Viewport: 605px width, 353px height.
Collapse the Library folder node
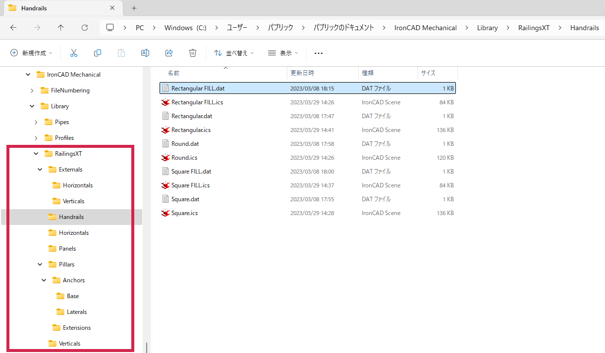coord(32,106)
